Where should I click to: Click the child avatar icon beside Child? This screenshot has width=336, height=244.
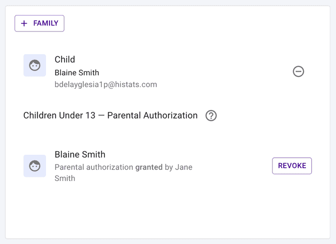(x=35, y=66)
